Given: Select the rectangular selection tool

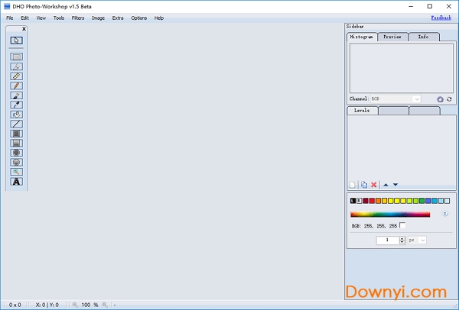Looking at the screenshot, I should point(16,57).
